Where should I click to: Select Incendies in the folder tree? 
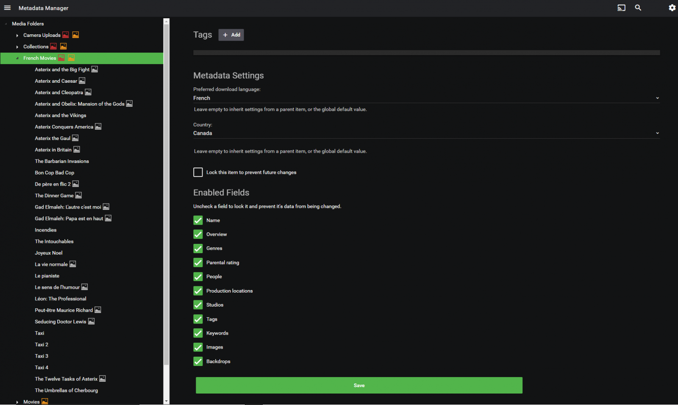[46, 230]
